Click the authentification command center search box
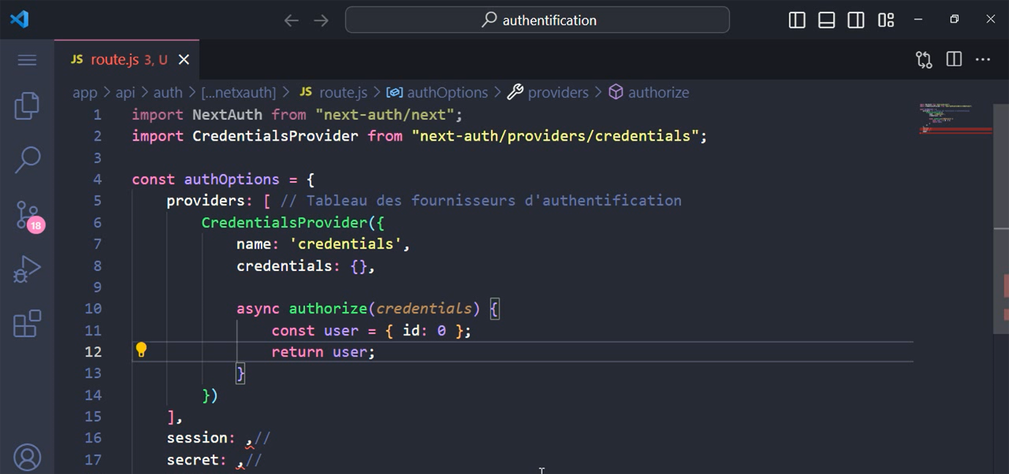 (x=537, y=20)
